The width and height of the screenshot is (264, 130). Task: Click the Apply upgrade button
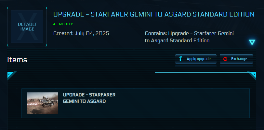(x=196, y=59)
